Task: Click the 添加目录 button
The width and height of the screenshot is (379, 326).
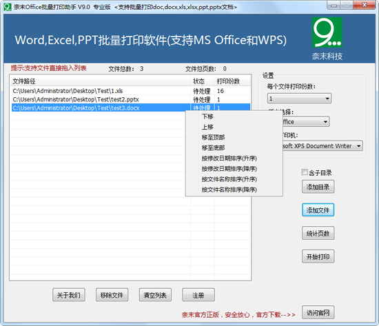Action: (318, 187)
